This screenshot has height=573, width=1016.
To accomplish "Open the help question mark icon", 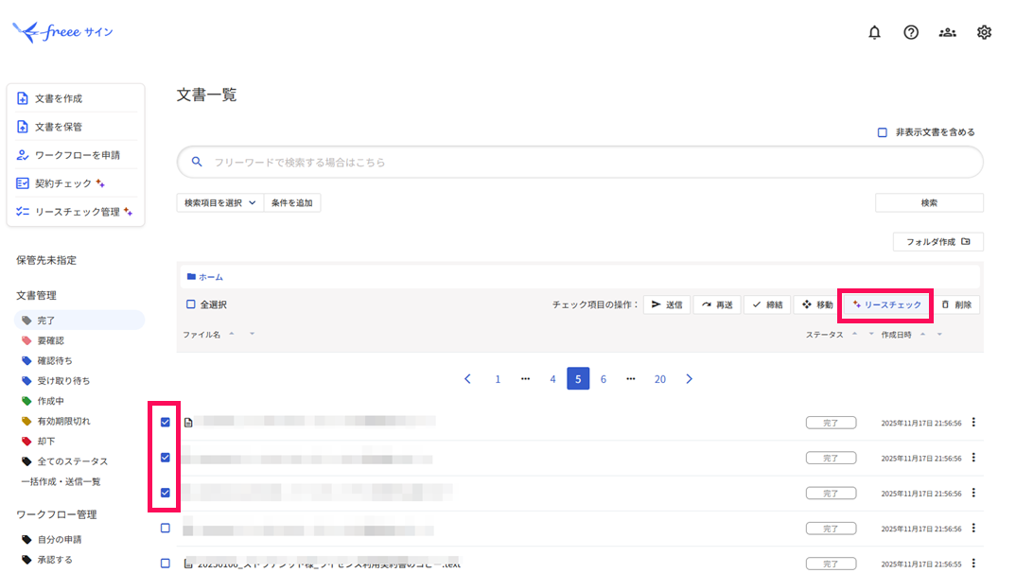I will pyautogui.click(x=911, y=32).
